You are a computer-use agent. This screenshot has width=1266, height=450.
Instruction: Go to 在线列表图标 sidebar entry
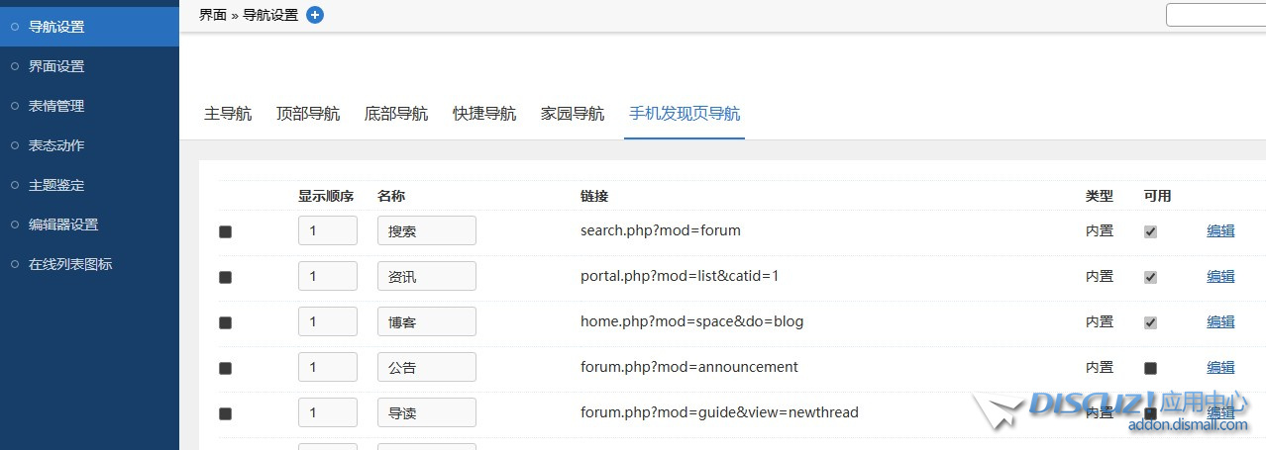click(x=70, y=264)
